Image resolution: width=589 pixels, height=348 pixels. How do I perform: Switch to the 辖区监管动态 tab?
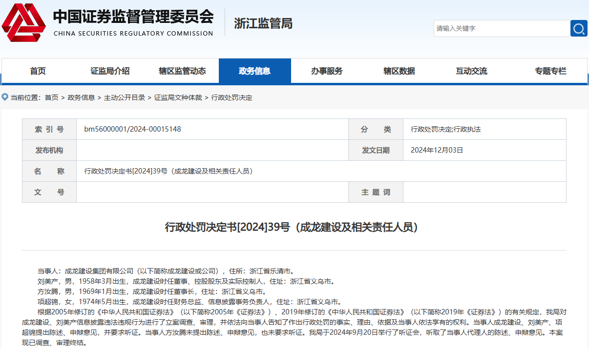coord(182,71)
